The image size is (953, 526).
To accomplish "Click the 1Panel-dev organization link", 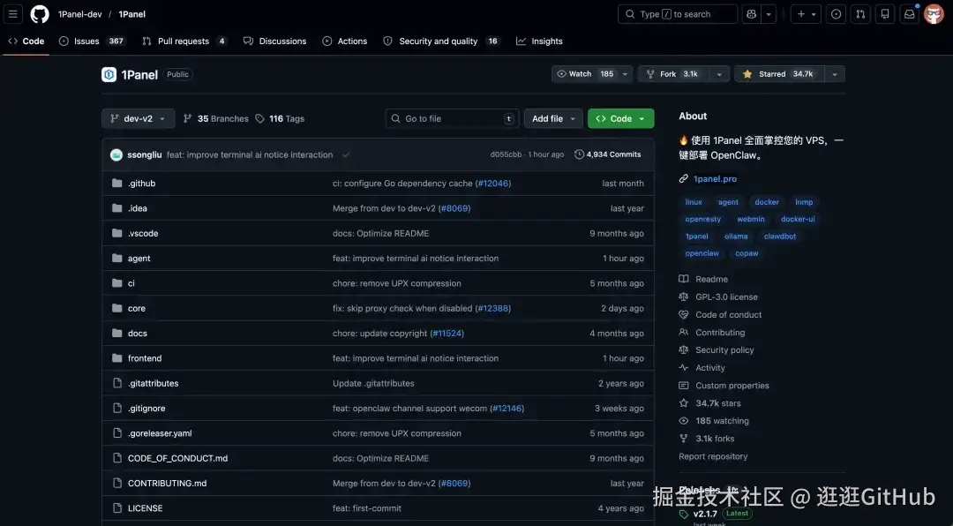I will pyautogui.click(x=79, y=14).
